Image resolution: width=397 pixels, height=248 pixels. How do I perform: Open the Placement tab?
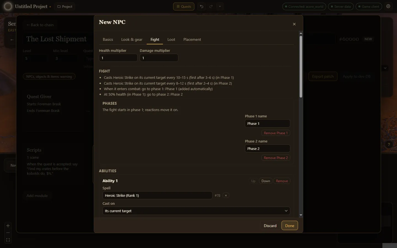tap(192, 39)
